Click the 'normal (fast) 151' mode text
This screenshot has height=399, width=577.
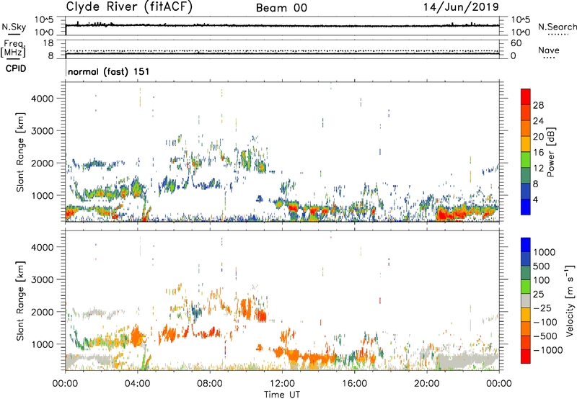coord(109,71)
